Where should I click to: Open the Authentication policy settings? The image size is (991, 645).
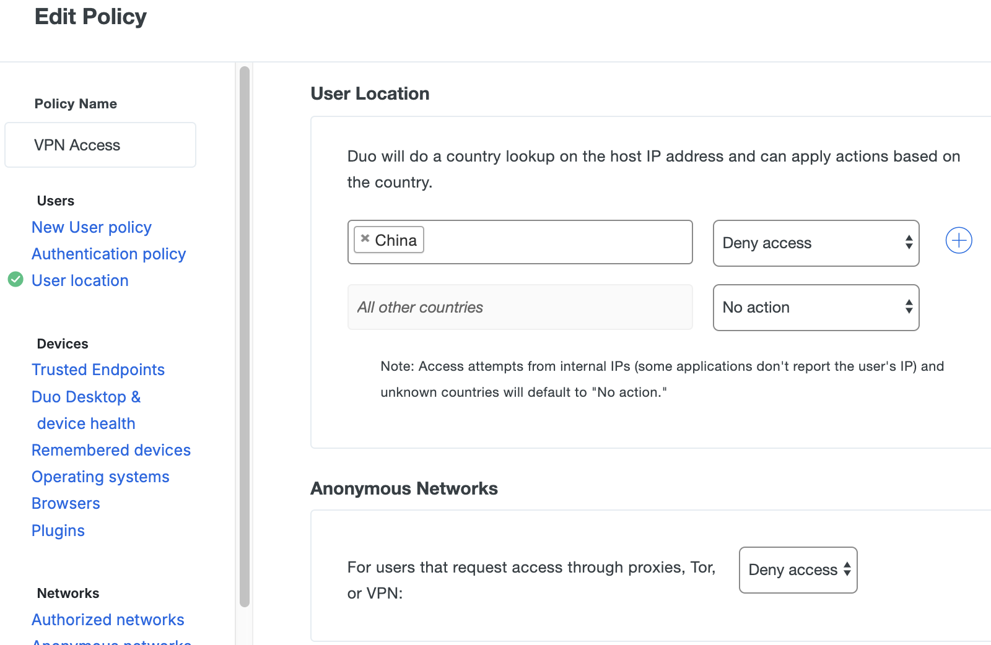pyautogui.click(x=108, y=254)
